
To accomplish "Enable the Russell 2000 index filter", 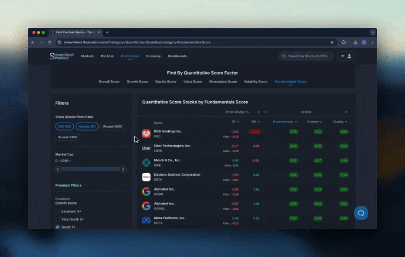I will coord(112,126).
